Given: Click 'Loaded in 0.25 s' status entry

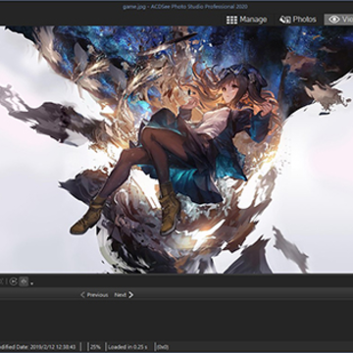Looking at the screenshot, I should pos(127,347).
